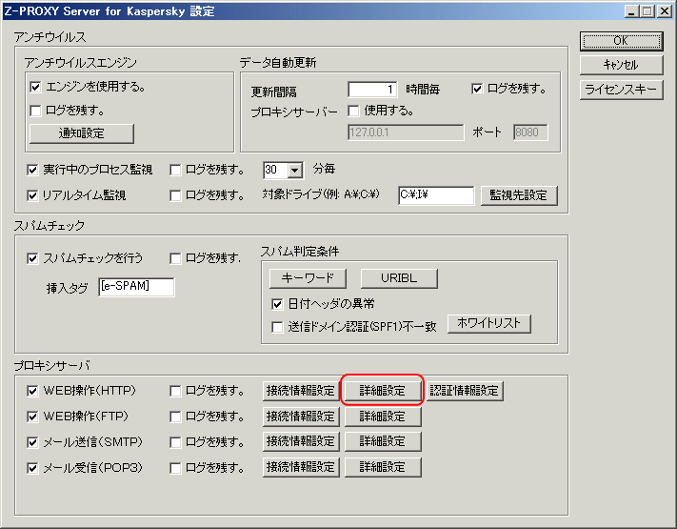Screen dimensions: 677x529
Task: Enable ログを残す for WEB操作(FTP)
Action: click(175, 417)
